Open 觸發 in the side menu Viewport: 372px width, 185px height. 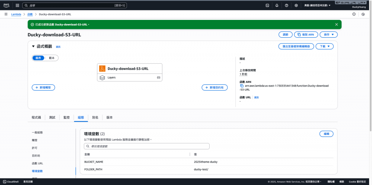pos(35,140)
